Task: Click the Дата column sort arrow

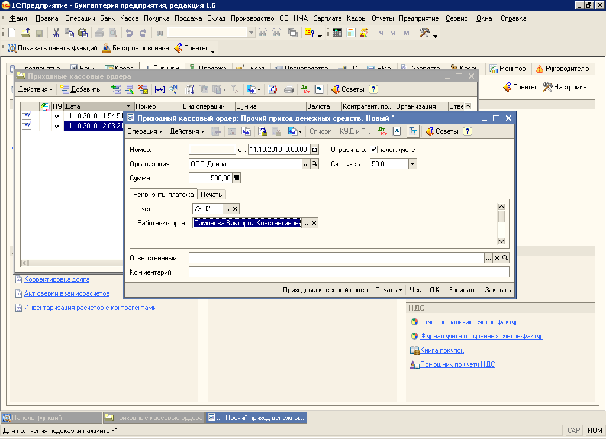Action: pos(128,106)
